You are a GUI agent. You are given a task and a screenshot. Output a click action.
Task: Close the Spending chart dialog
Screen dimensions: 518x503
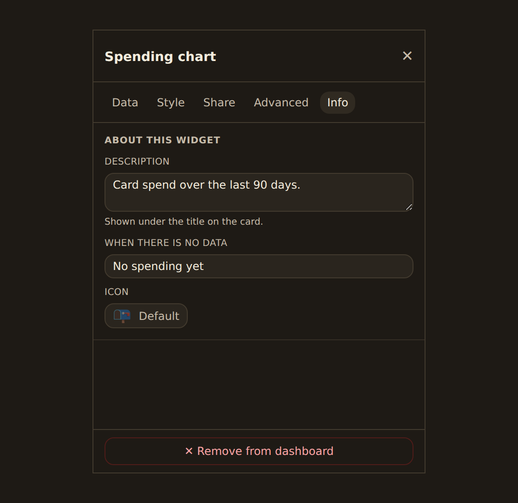(x=407, y=56)
